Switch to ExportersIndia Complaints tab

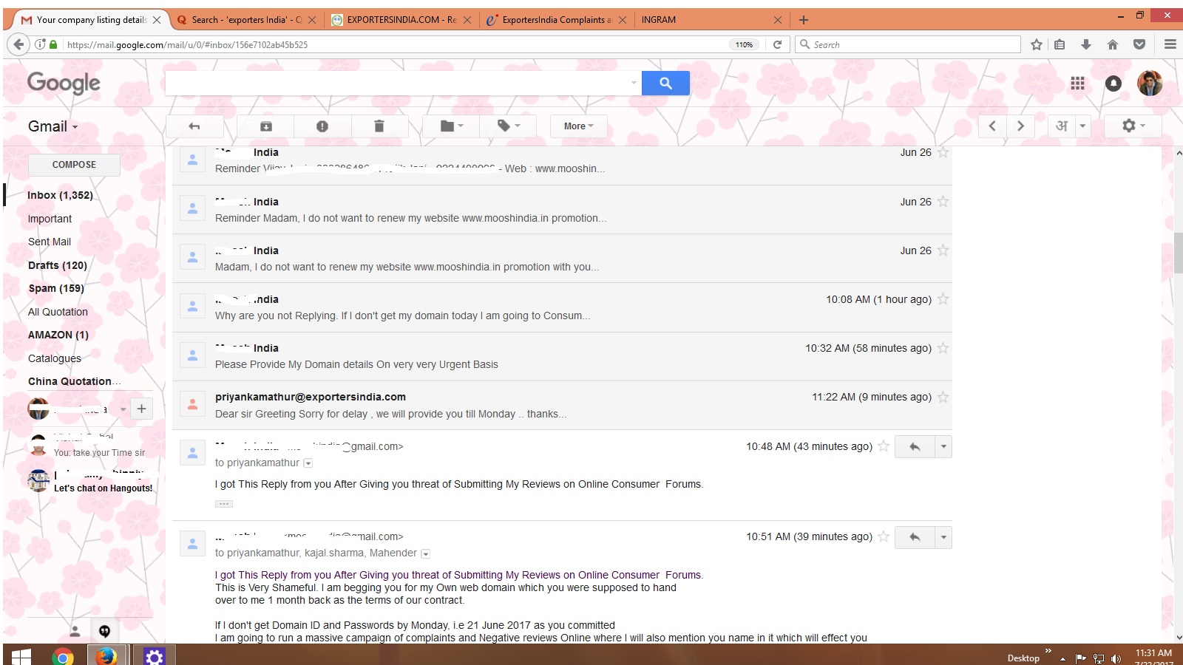[557, 20]
